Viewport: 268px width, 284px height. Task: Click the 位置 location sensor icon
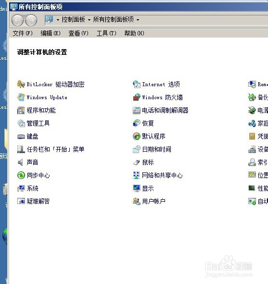(252, 175)
